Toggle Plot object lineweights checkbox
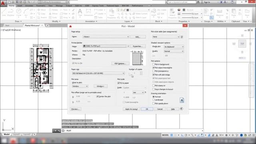The height and width of the screenshot is (144, 256). pos(154,68)
